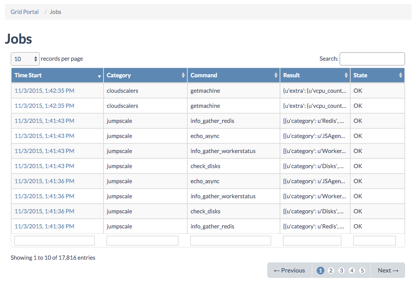
Task: Jump to page 2
Action: pos(331,271)
